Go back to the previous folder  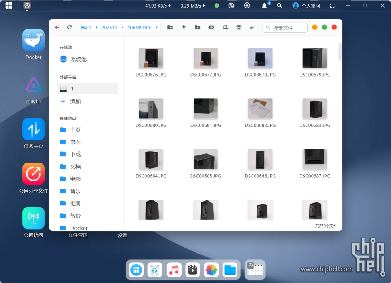(57, 28)
